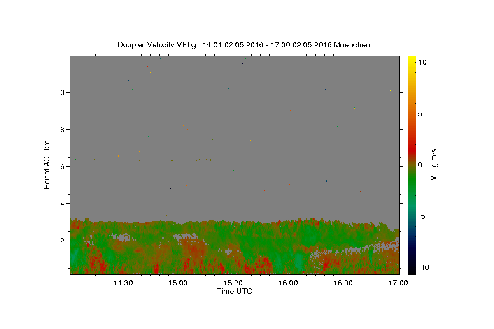Click the Muenchen text in the title
This screenshot has height=329, width=494.
tap(352, 45)
